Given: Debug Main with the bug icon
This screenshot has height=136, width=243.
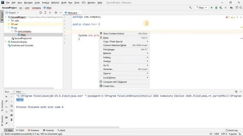Looking at the screenshot, I should (x=216, y=8).
